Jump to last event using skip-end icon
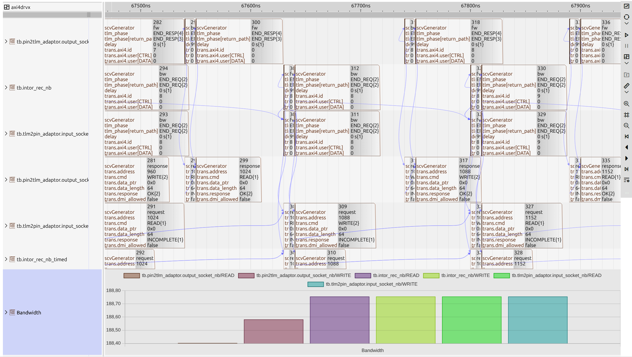Image resolution: width=632 pixels, height=357 pixels. point(626,169)
